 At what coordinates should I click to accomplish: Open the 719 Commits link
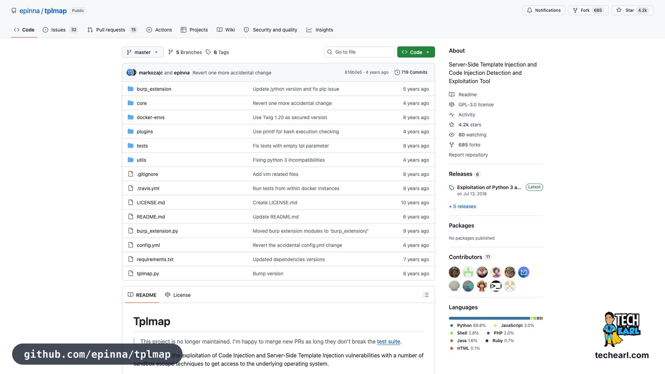(x=411, y=72)
